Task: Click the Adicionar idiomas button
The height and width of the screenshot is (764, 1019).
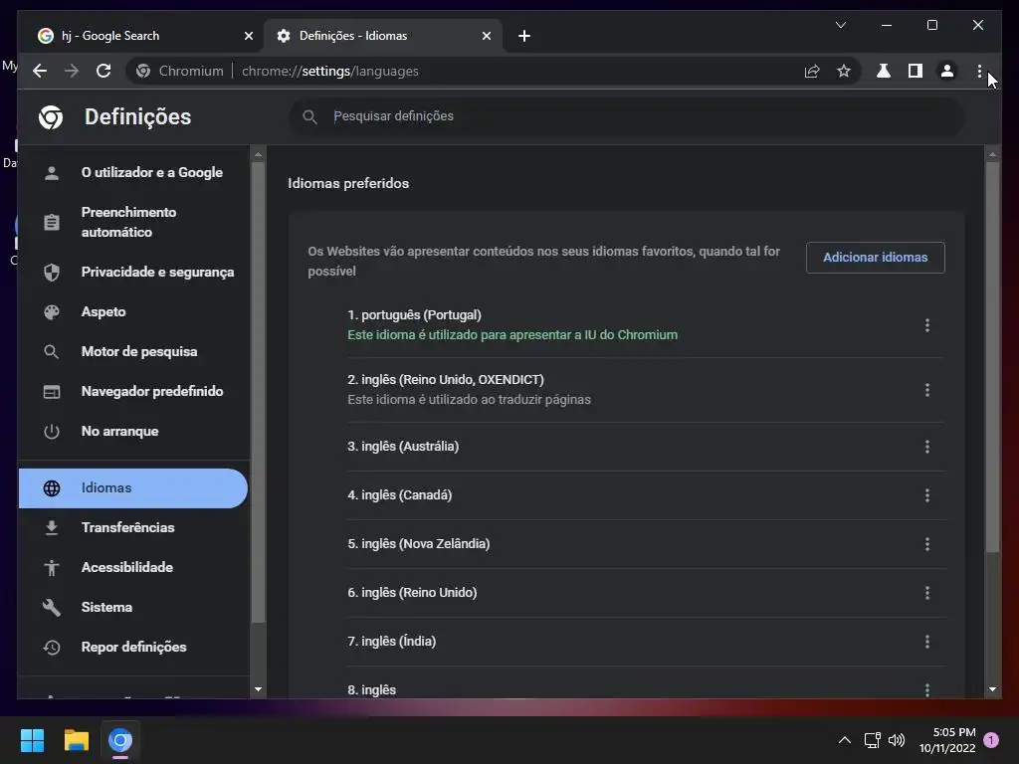Action: click(x=876, y=258)
